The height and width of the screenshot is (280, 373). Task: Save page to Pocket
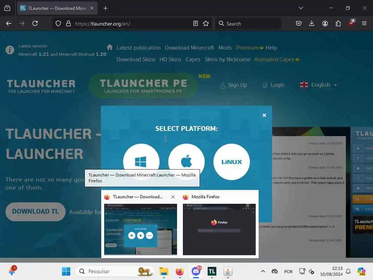tap(299, 23)
